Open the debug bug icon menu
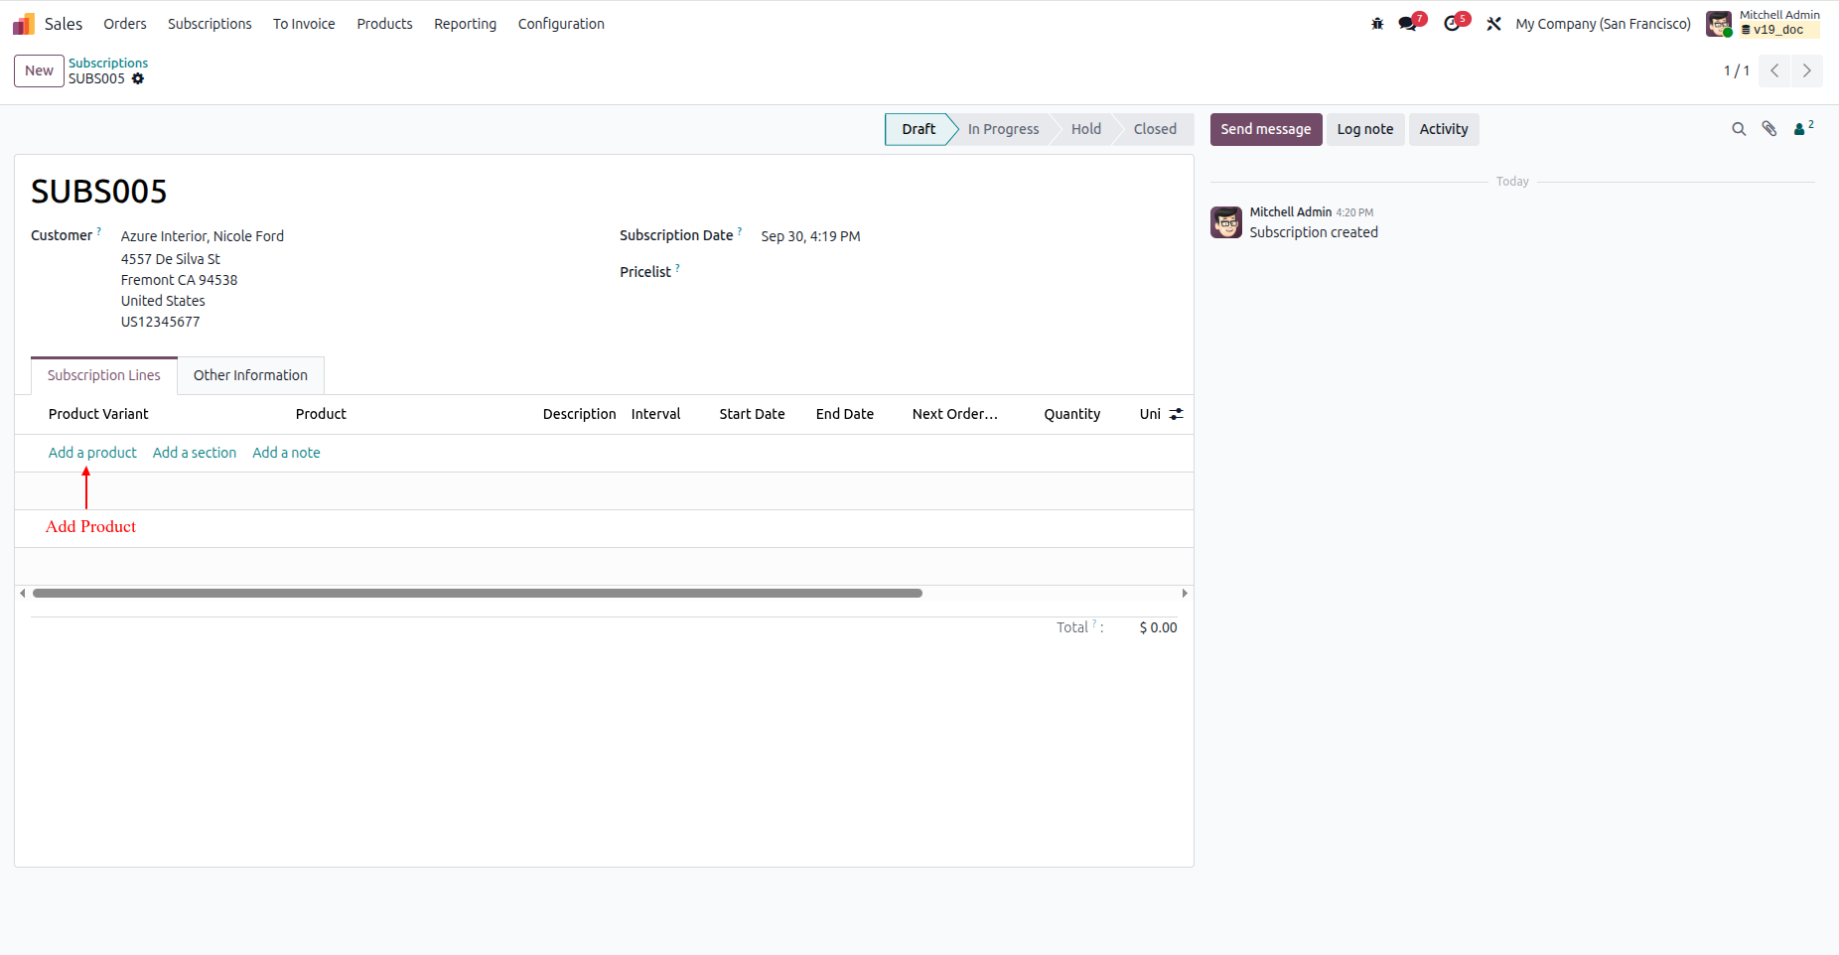 coord(1377,24)
